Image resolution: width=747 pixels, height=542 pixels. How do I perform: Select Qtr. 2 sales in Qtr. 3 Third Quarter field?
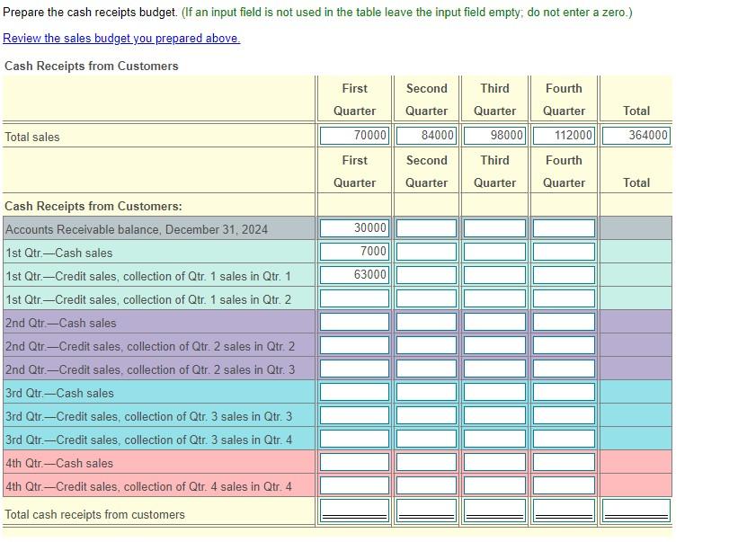click(x=494, y=369)
